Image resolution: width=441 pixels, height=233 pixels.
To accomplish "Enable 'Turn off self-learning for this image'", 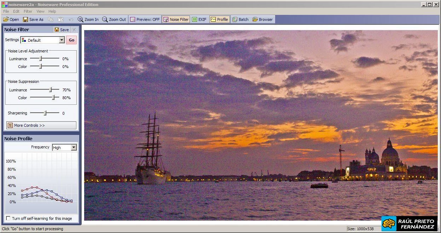I will click(x=8, y=218).
